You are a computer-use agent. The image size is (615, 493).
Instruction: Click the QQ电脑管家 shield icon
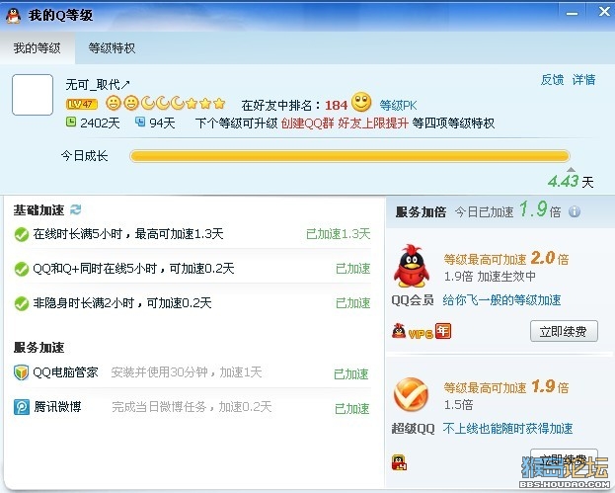[21, 372]
